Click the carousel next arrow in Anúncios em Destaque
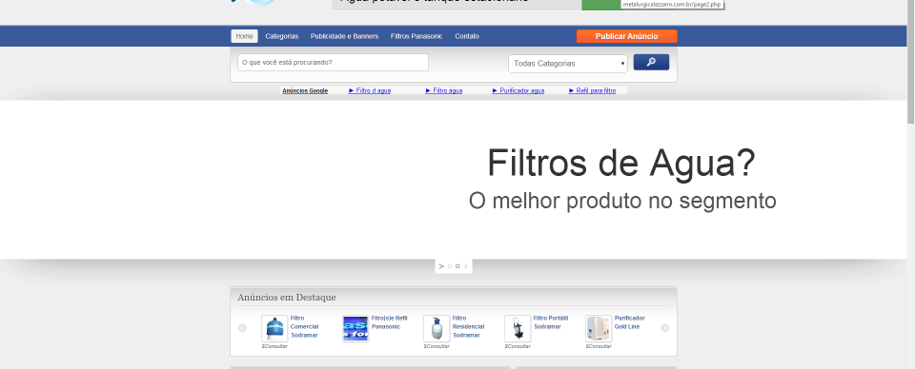 [x=664, y=328]
